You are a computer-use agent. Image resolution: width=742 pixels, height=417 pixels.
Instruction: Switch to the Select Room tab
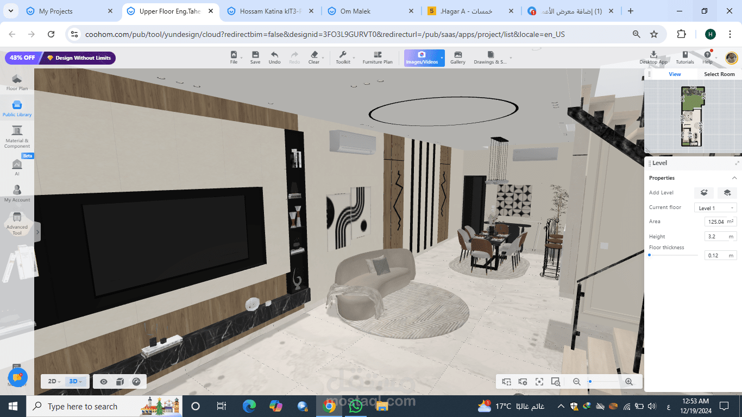point(719,74)
